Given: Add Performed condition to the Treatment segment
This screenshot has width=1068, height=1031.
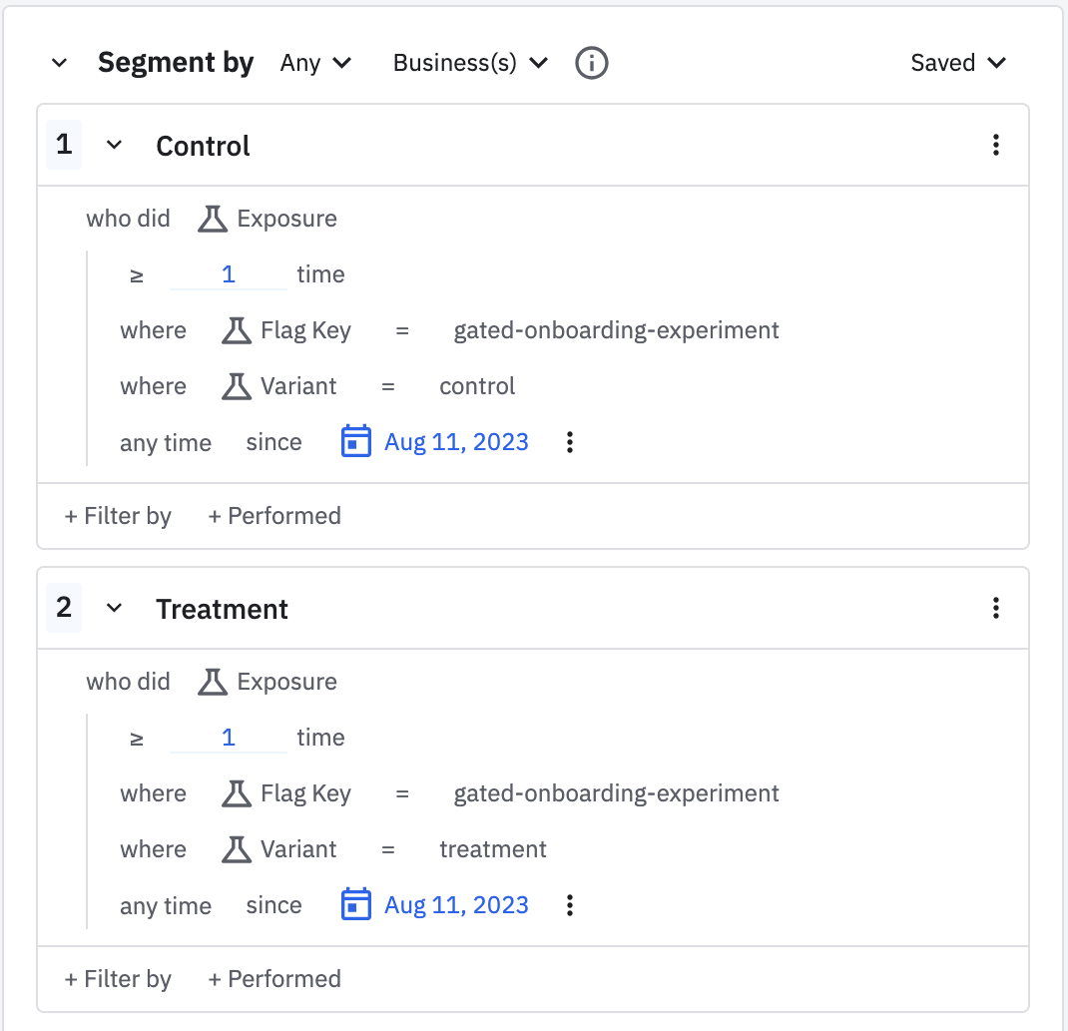Looking at the screenshot, I should pos(274,979).
